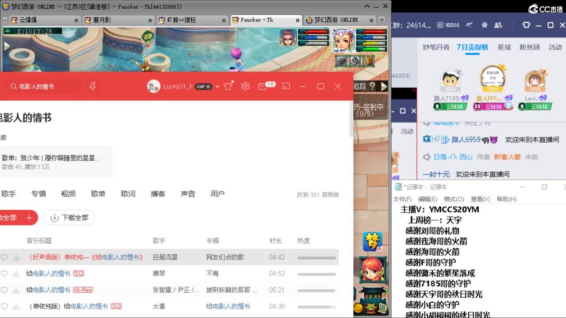
Task: Open Levi. avatar in contribution ranking
Action: pos(535,81)
